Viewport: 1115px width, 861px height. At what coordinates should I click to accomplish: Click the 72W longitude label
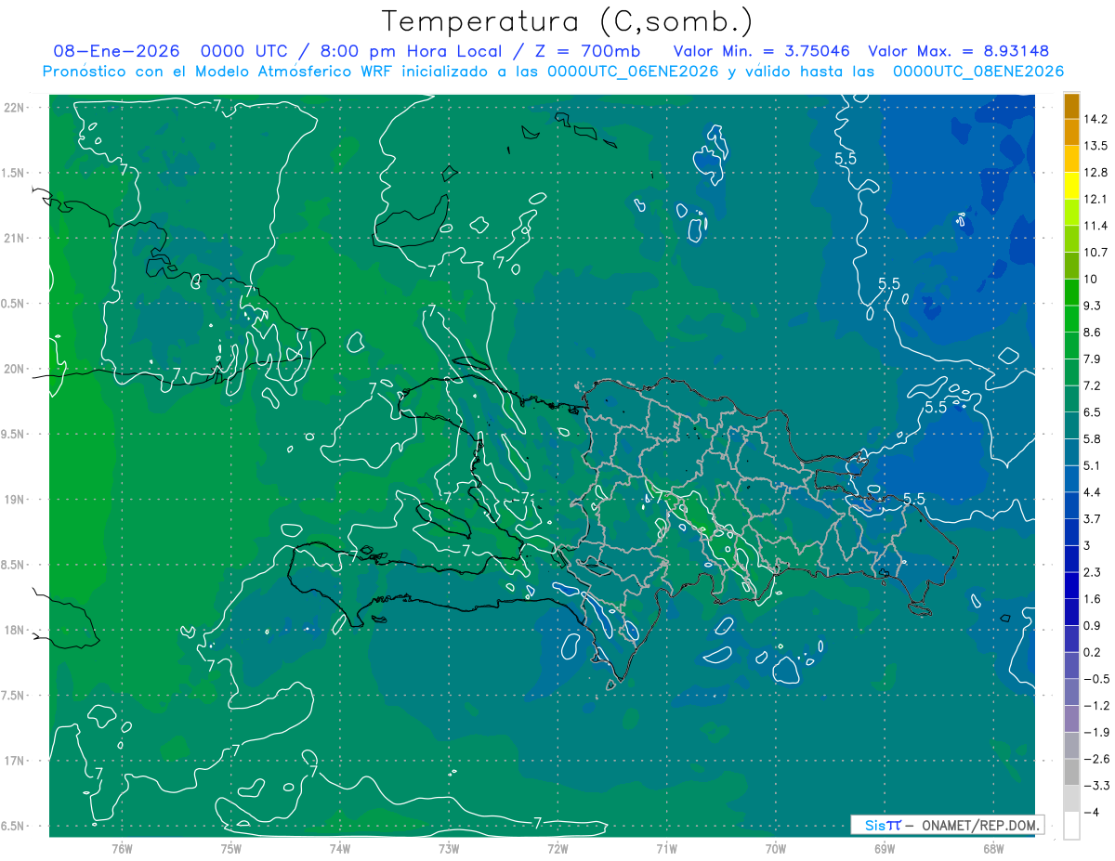coord(557,848)
